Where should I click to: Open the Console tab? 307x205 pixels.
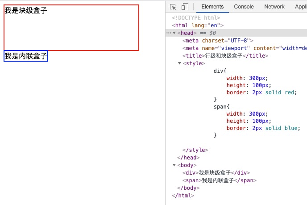click(244, 7)
